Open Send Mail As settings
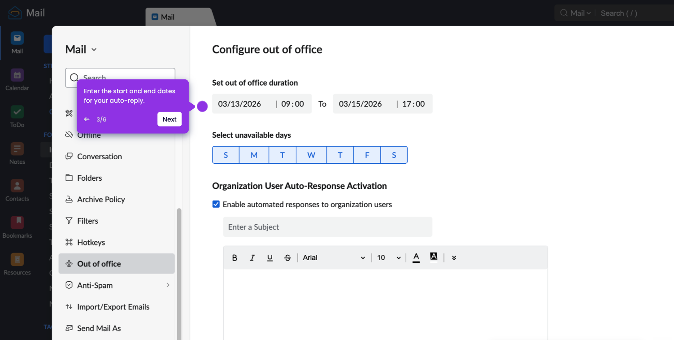674x340 pixels. [117, 328]
